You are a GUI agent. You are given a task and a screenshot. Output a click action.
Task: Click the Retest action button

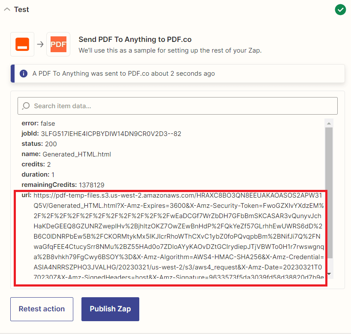click(42, 309)
